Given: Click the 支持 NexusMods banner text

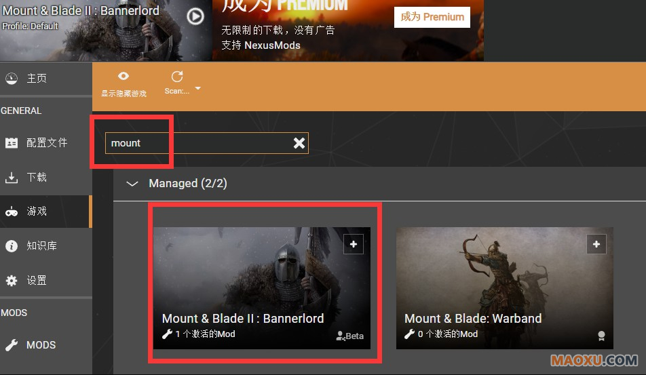Looking at the screenshot, I should tap(261, 45).
